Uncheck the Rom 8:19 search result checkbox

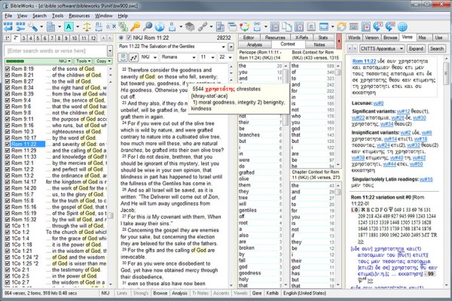(x=6, y=68)
